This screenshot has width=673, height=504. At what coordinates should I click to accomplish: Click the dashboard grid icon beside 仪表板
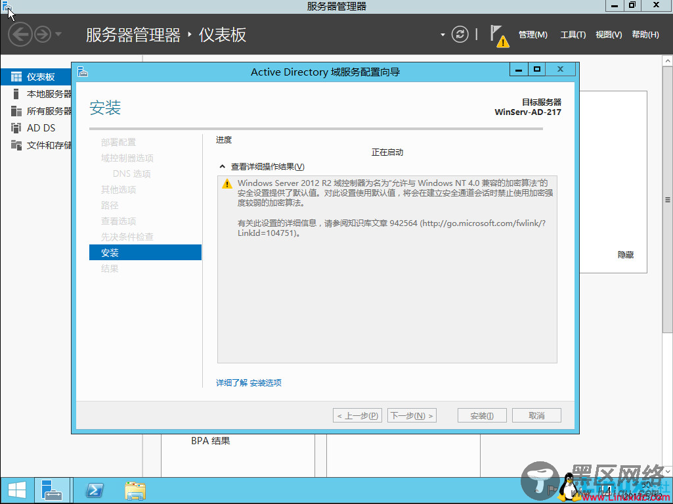point(16,77)
